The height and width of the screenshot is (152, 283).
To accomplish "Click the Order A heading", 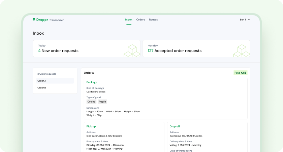I will [x=89, y=73].
